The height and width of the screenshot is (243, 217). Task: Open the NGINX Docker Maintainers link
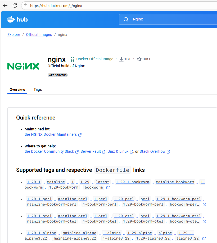point(51,134)
